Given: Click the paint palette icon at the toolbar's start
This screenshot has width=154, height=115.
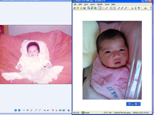Looking at the screenshot, I should 74,8.
